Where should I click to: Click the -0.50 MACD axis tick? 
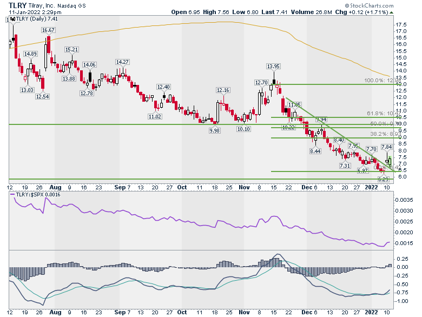click(x=401, y=285)
